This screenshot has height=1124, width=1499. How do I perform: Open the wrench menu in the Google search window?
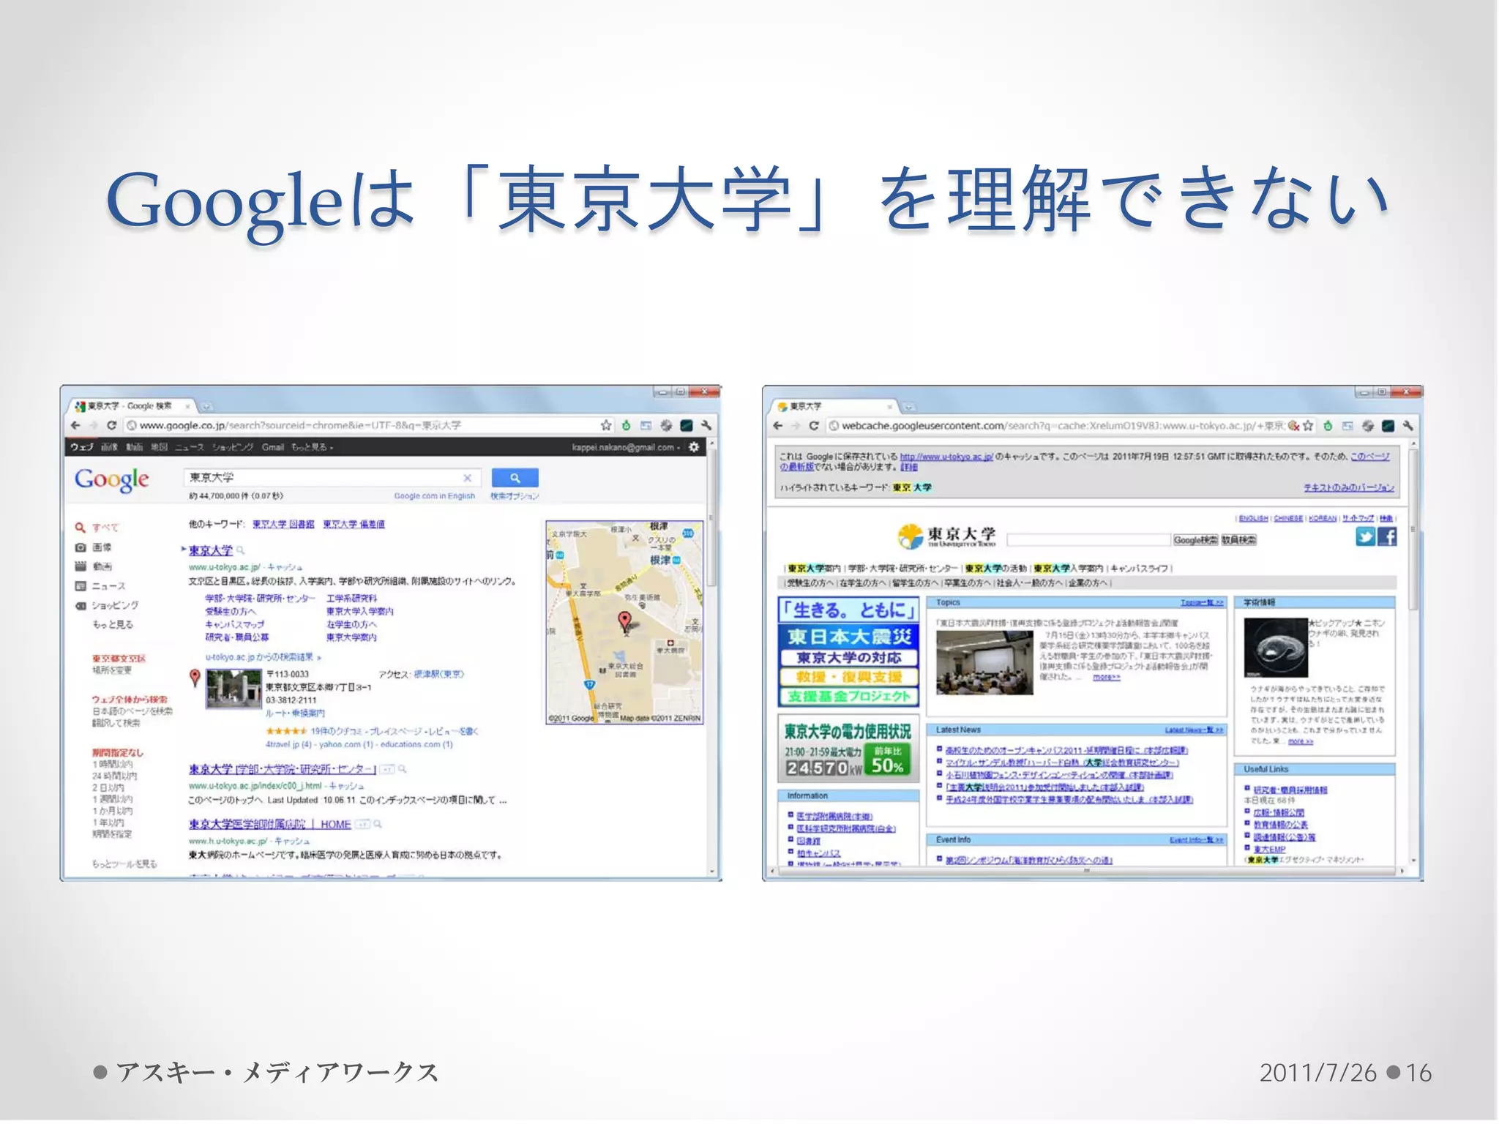(706, 425)
